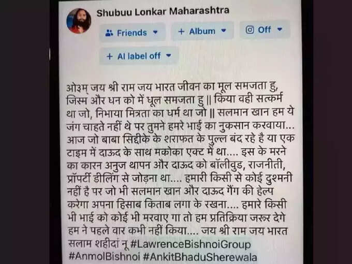This screenshot has width=352, height=264.
Task: Open the #AnmolBishnoi hashtag
Action: 104,257
